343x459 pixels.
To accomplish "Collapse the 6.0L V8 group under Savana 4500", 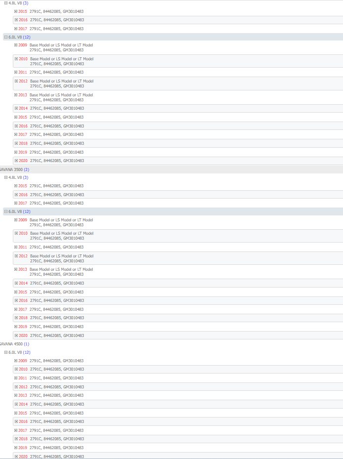I will click(x=6, y=352).
